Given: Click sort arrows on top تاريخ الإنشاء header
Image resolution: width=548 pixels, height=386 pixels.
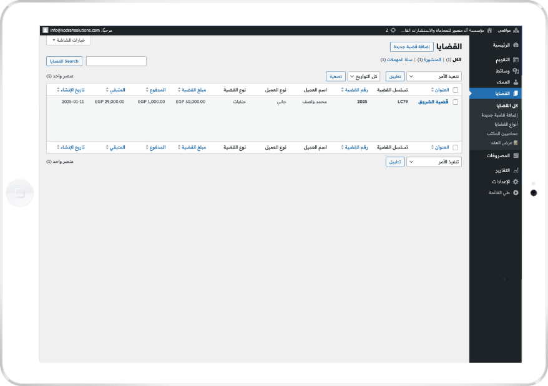Looking at the screenshot, I should click(x=58, y=90).
